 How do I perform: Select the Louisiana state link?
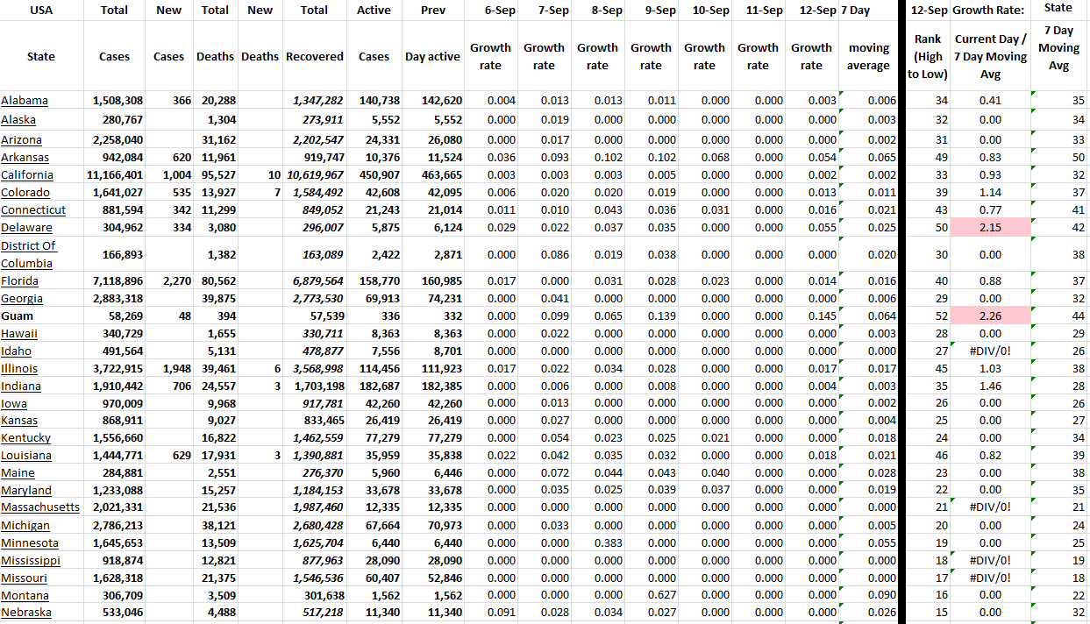26,456
